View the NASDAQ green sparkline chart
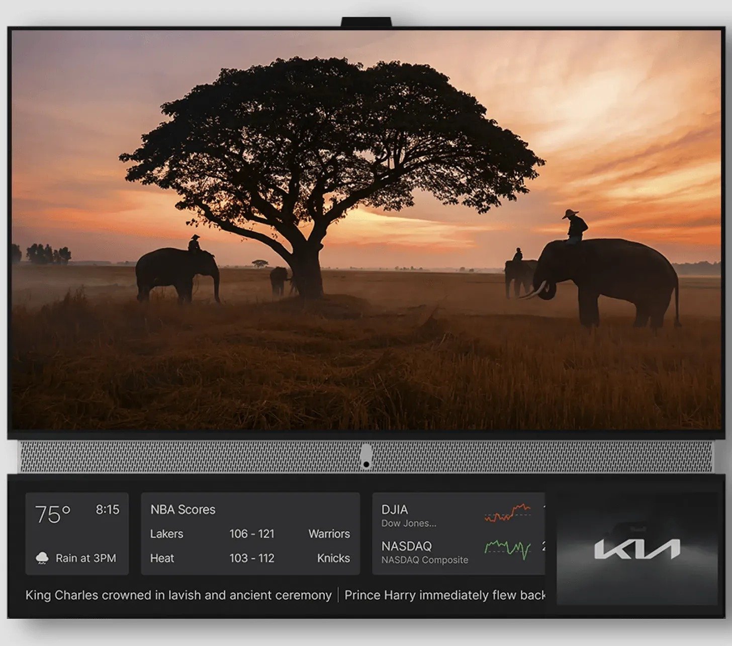732x646 pixels. tap(508, 549)
